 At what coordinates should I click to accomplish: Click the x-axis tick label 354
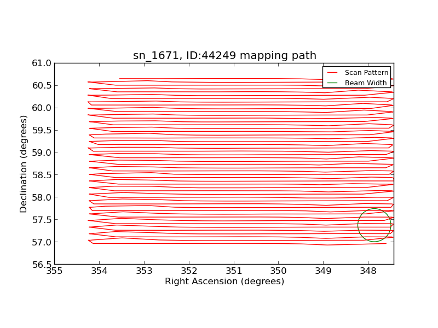pyautogui.click(x=100, y=271)
